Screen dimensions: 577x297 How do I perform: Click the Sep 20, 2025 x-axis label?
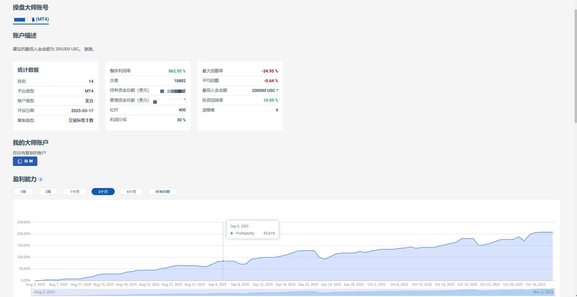click(308, 285)
